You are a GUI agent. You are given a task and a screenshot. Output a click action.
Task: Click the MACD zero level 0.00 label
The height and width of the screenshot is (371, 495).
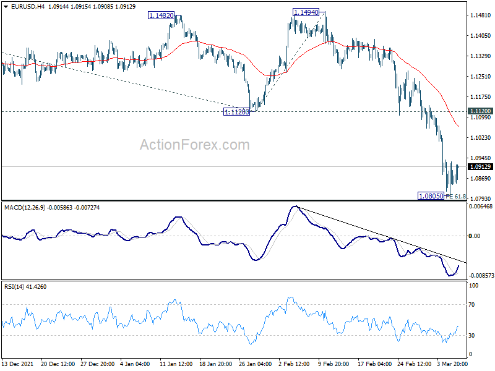pos(475,236)
